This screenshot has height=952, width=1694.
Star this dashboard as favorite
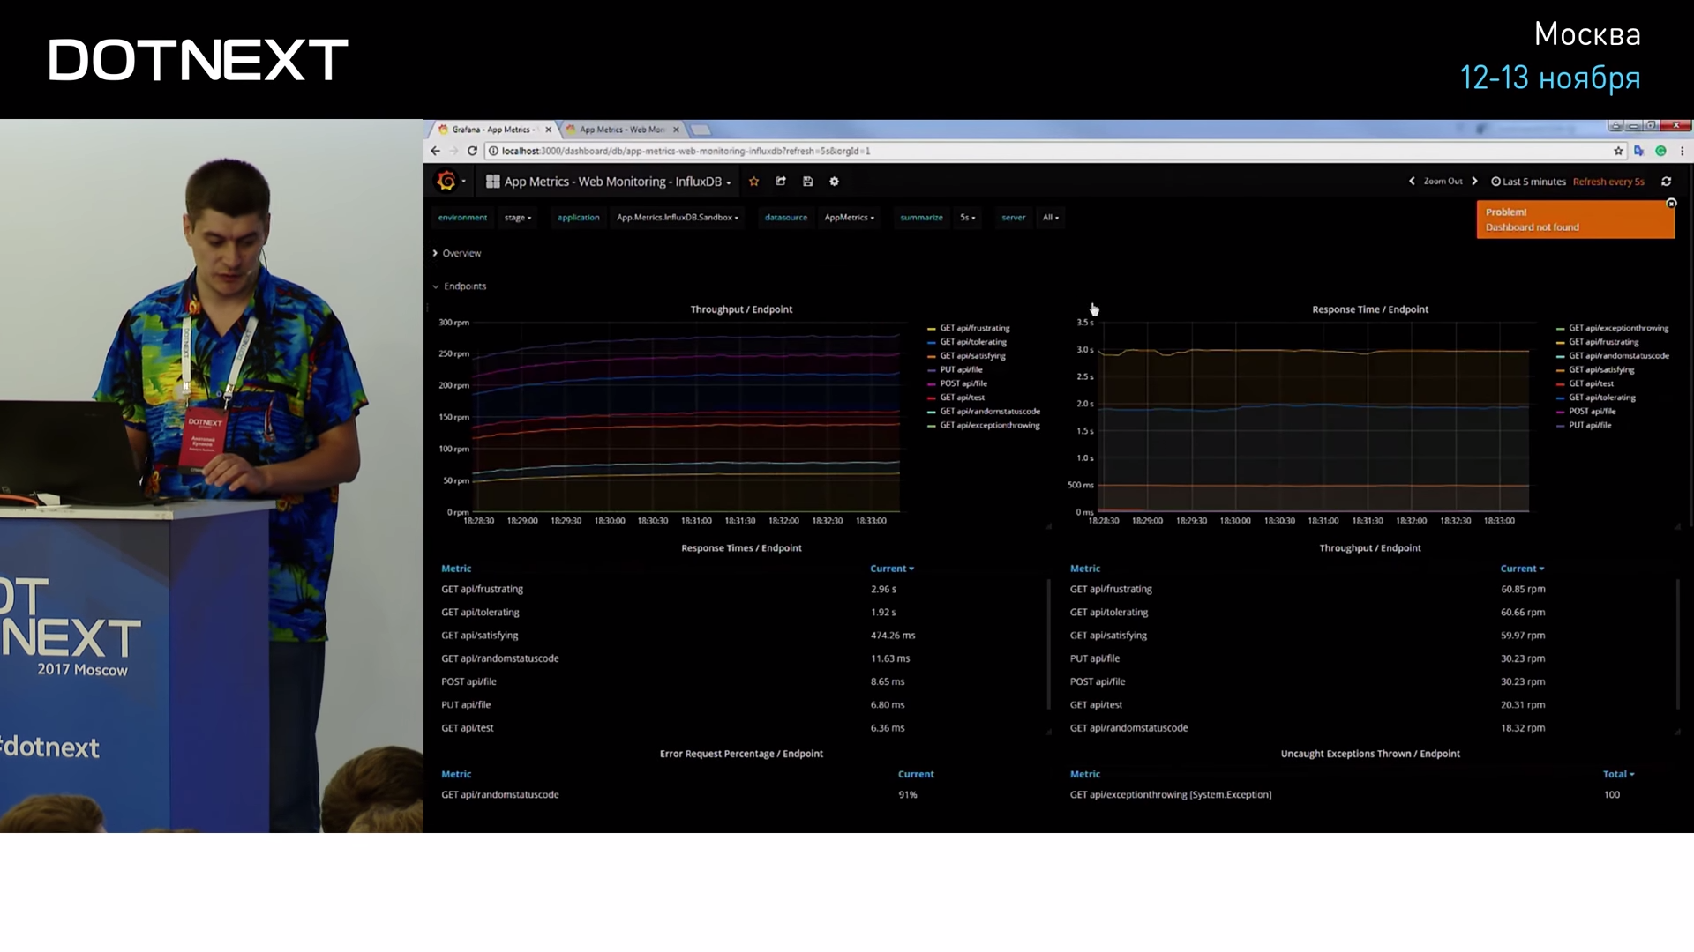pyautogui.click(x=753, y=182)
